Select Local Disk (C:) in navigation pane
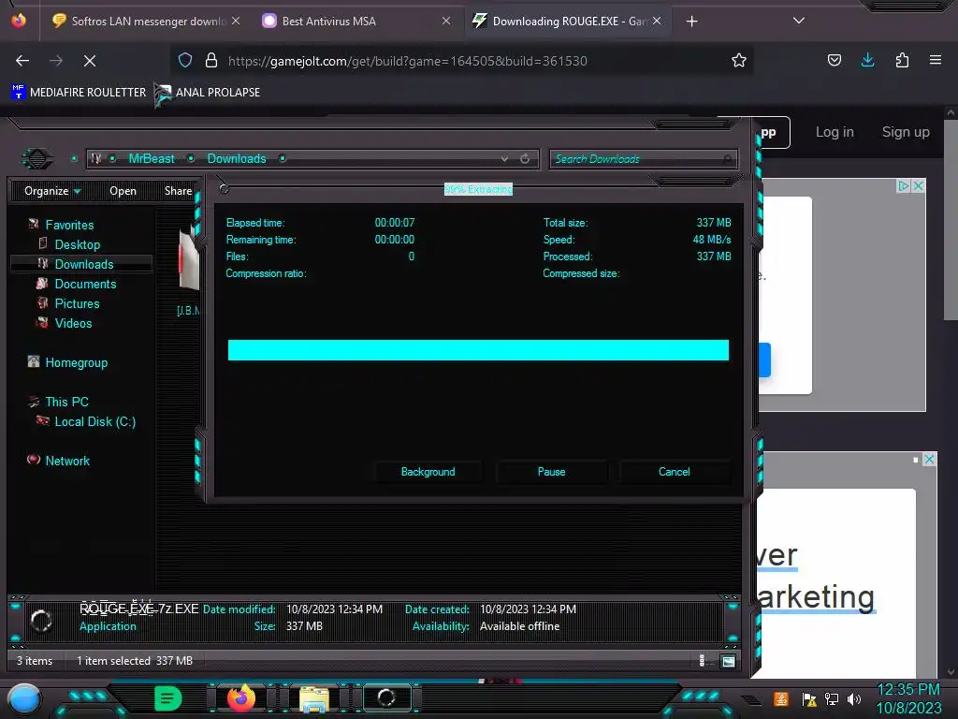 coord(94,422)
